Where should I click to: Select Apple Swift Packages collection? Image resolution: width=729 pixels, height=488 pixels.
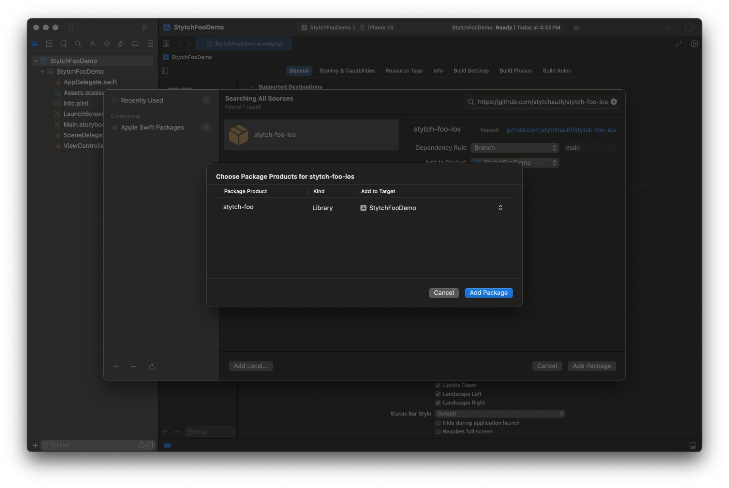160,127
